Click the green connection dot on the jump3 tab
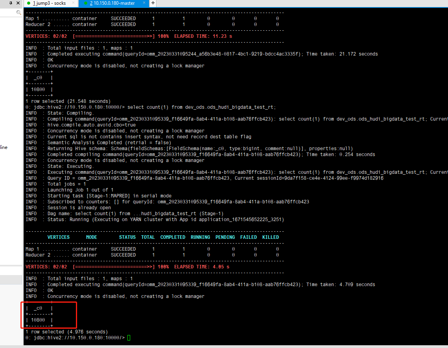The height and width of the screenshot is (348, 448). coord(29,3)
